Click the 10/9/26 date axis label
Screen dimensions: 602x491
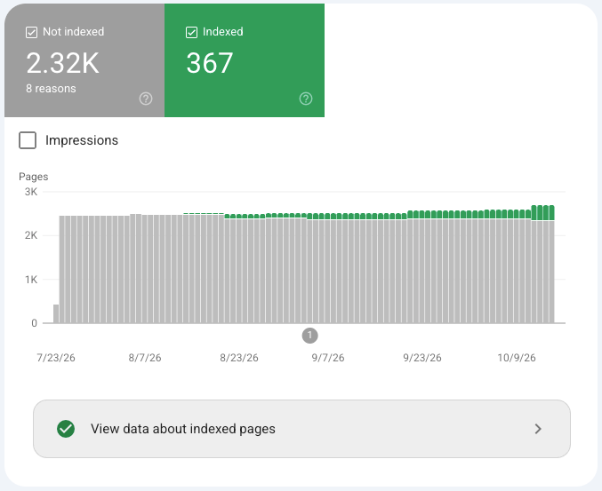point(517,358)
